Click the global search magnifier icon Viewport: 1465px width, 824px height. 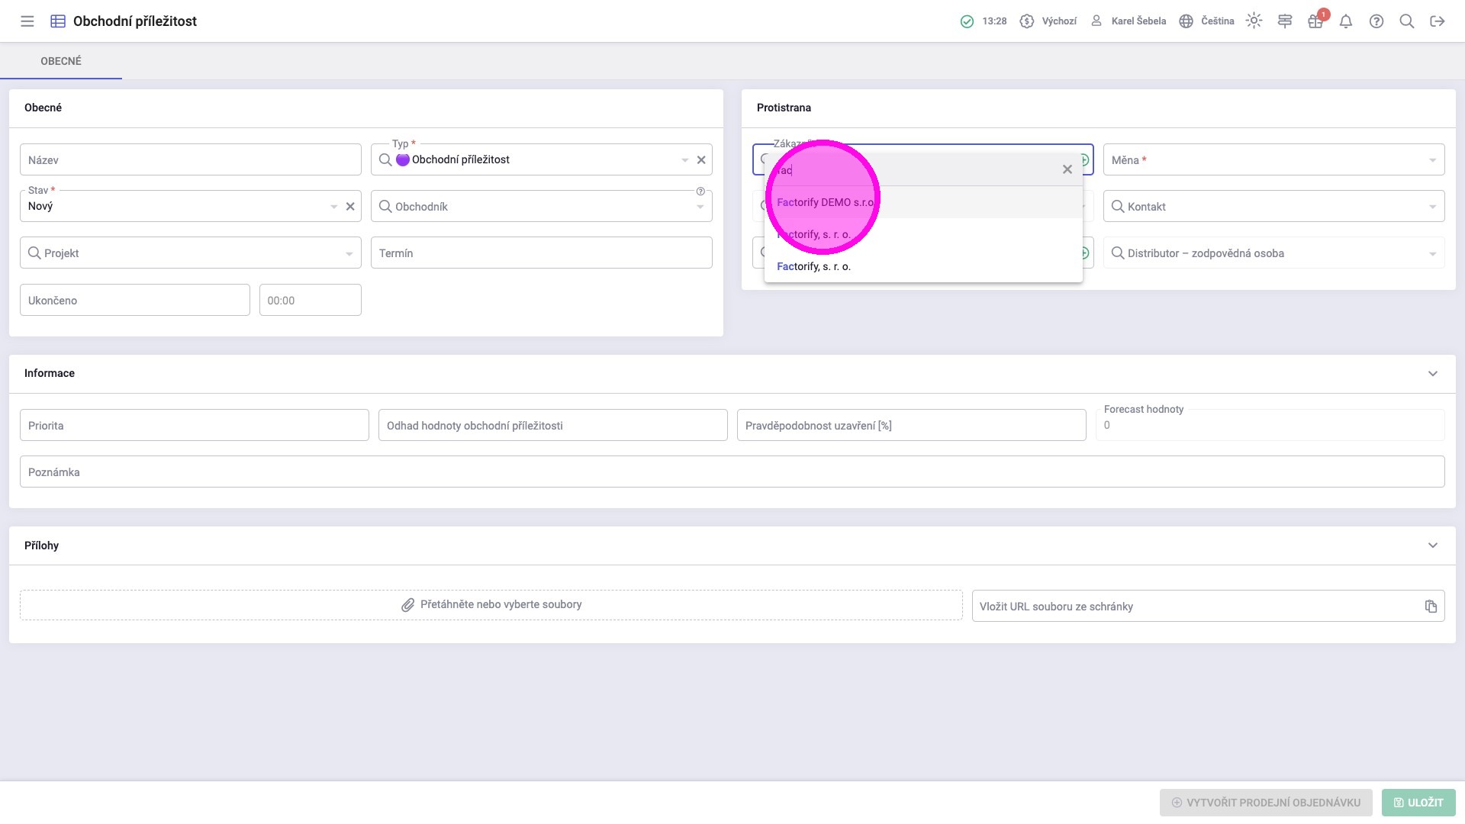[1407, 21]
